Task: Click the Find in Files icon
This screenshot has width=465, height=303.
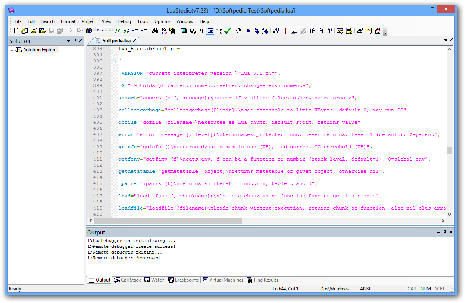Action: click(173, 31)
